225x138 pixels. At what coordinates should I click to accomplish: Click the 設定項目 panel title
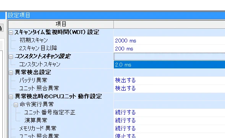click(x=19, y=15)
